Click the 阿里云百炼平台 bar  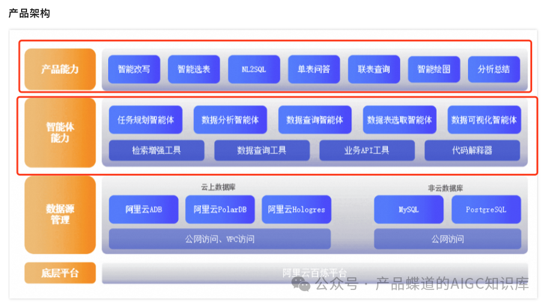click(x=315, y=273)
